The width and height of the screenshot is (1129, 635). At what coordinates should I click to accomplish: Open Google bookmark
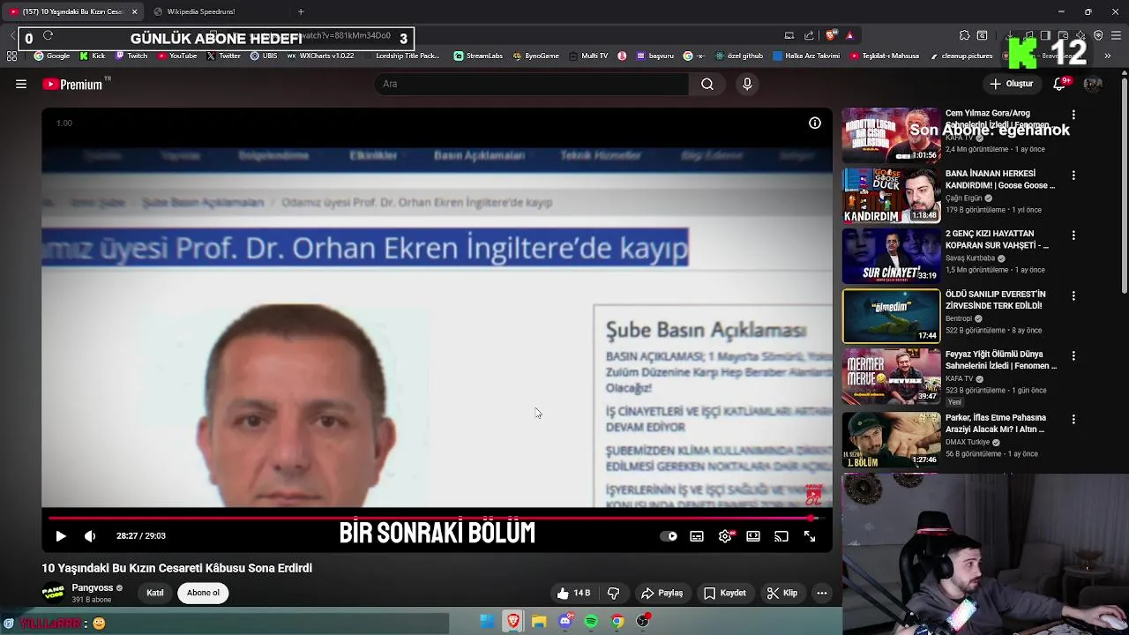(x=52, y=56)
